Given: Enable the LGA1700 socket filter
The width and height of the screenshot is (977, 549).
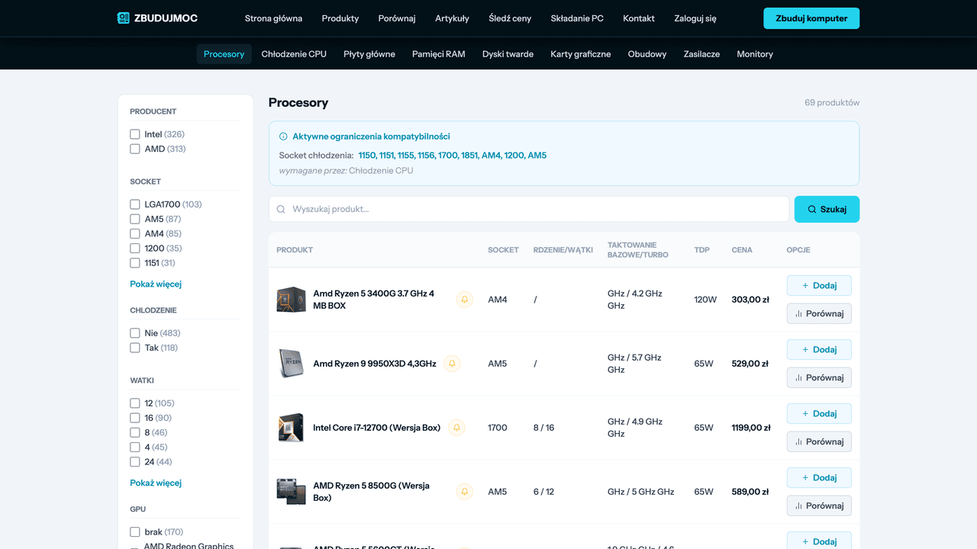Looking at the screenshot, I should point(135,204).
